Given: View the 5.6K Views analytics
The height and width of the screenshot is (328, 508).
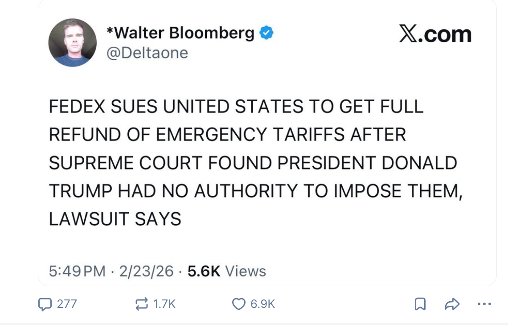Looking at the screenshot, I should [227, 271].
